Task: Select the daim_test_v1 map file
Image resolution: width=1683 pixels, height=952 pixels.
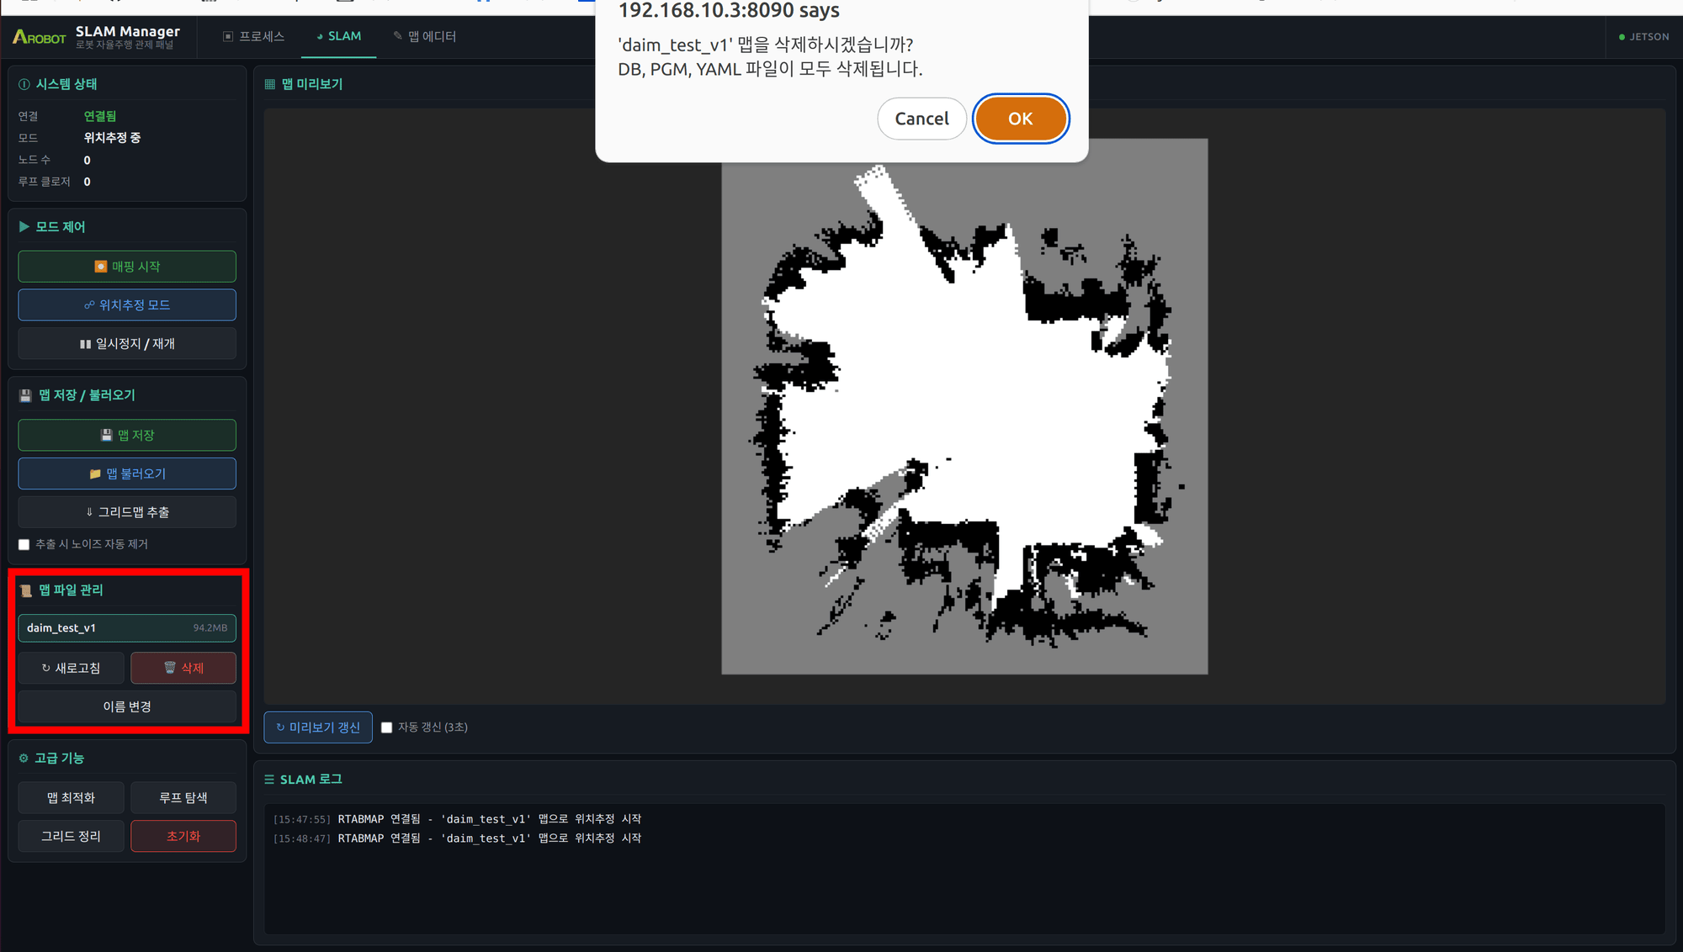Action: [127, 628]
